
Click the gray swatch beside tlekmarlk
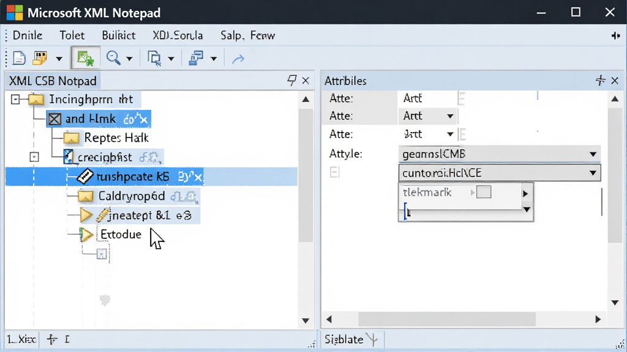[484, 192]
